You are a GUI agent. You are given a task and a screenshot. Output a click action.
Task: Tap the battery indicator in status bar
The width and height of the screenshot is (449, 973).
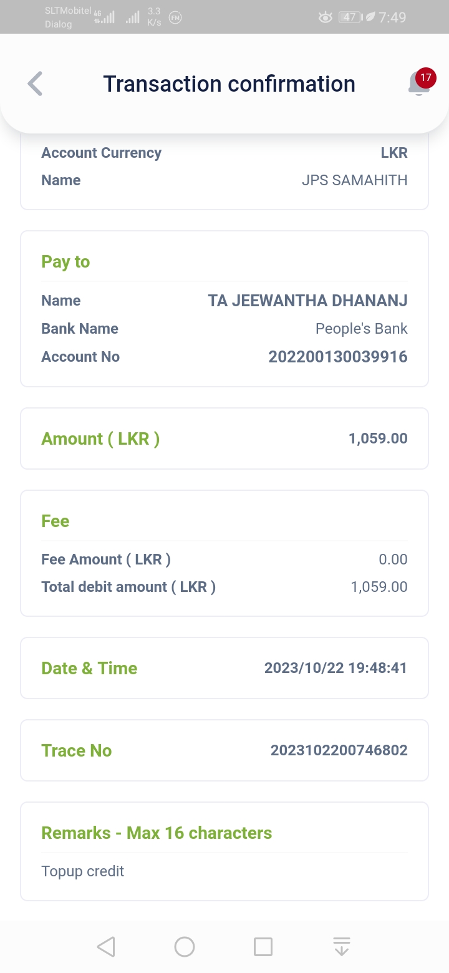[x=350, y=17]
